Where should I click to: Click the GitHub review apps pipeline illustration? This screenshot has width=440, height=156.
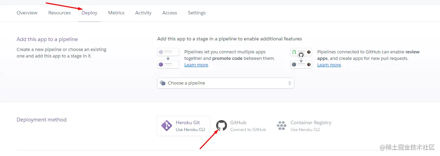pos(301,58)
